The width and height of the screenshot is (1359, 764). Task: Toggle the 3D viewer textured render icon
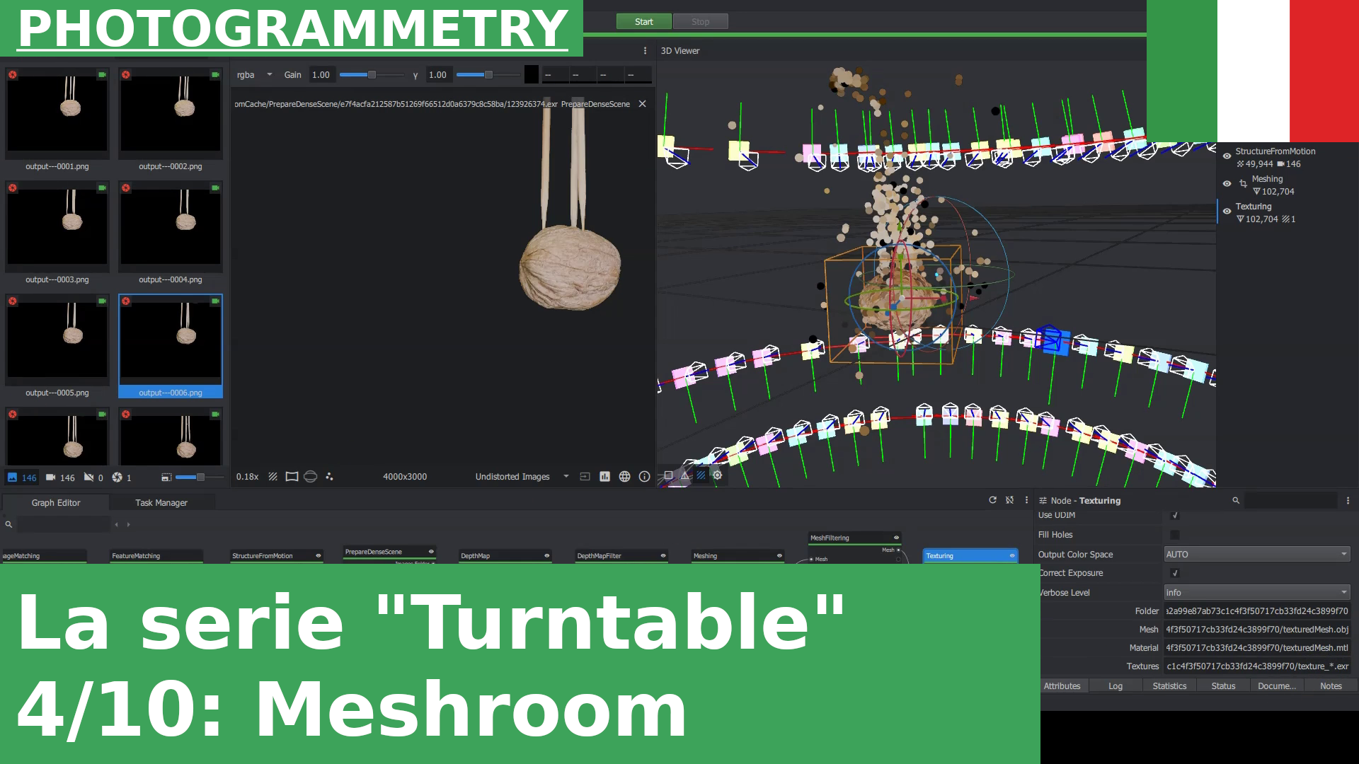pyautogui.click(x=701, y=475)
